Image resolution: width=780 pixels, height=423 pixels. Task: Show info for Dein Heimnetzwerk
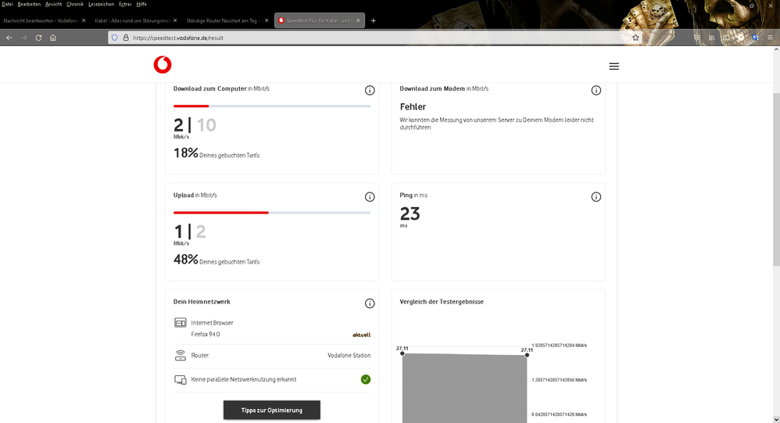[370, 303]
